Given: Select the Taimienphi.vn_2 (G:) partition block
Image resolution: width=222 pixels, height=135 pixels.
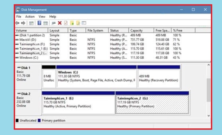Looking at the screenshot, I should (152, 103).
